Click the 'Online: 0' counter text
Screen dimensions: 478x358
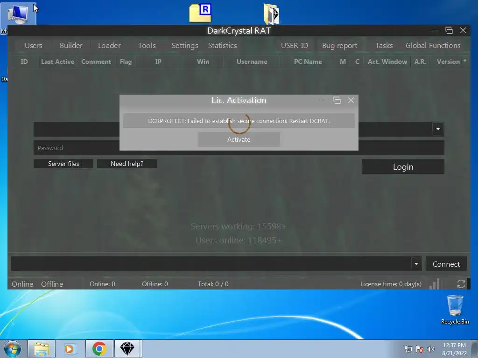[102, 284]
